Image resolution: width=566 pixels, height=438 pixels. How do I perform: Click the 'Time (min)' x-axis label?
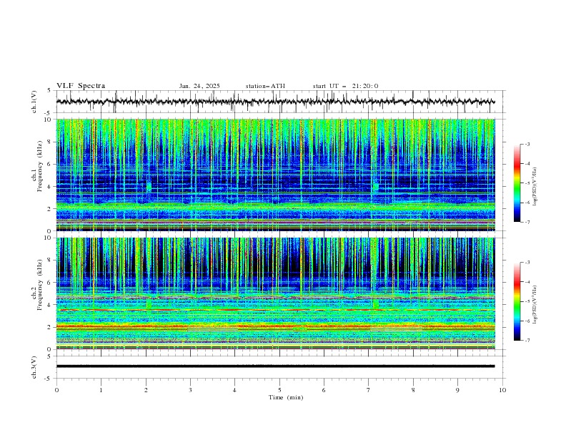tap(286, 397)
